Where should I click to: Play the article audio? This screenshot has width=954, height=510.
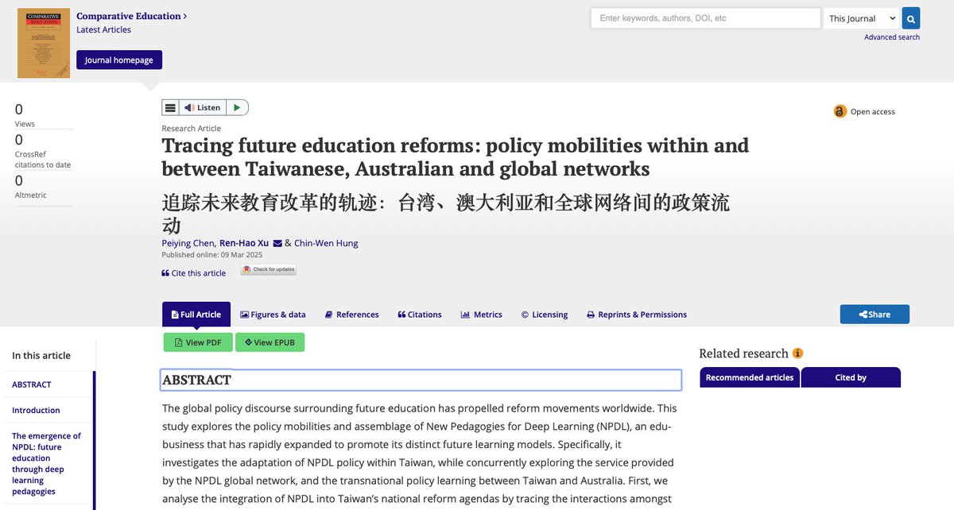pos(237,107)
